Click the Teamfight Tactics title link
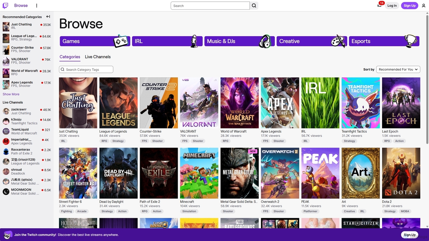Screen dimensions: 429x241 click(x=354, y=131)
